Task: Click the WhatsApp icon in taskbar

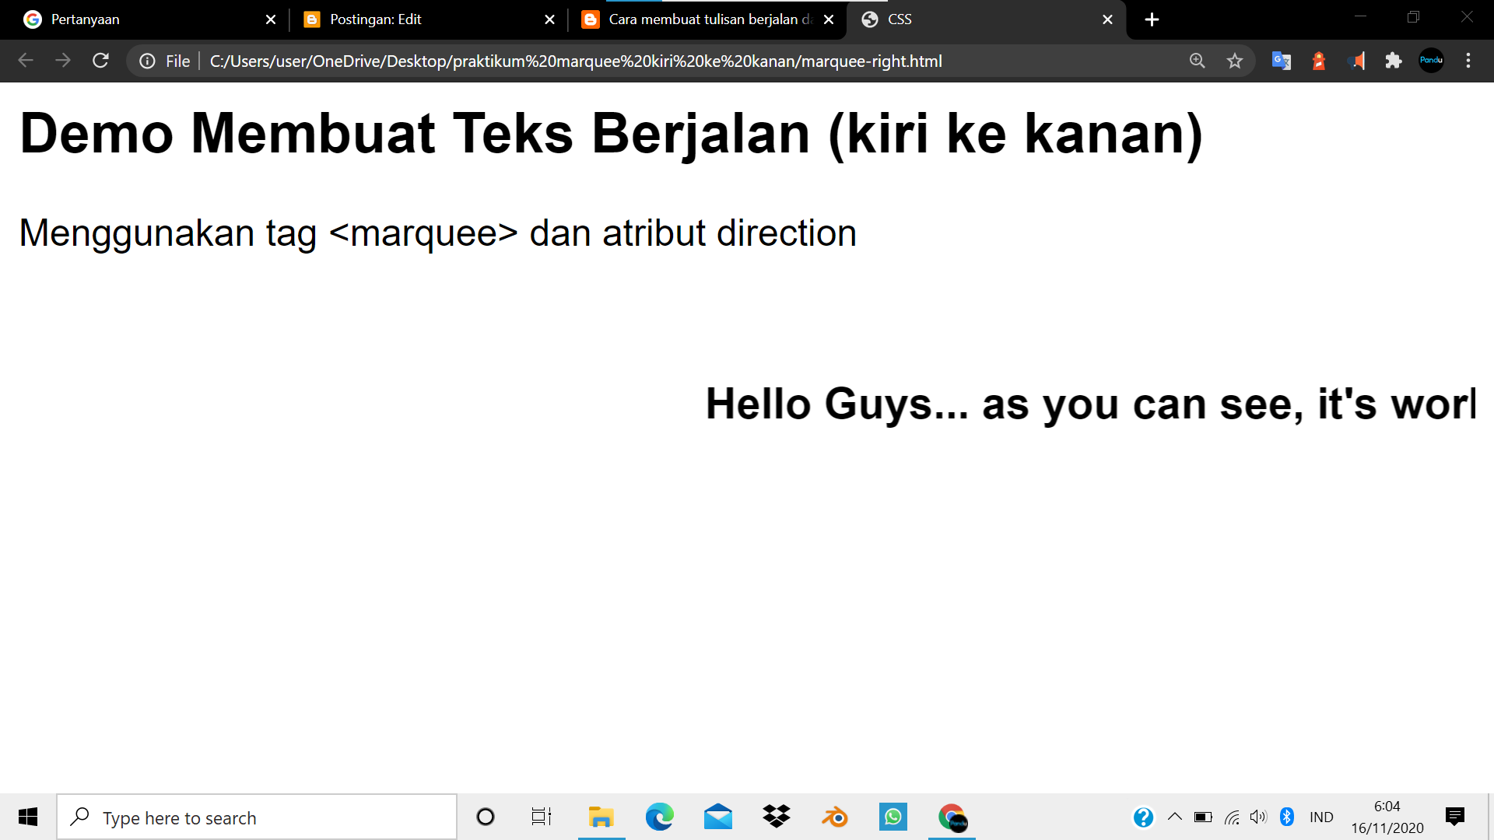Action: [x=893, y=817]
